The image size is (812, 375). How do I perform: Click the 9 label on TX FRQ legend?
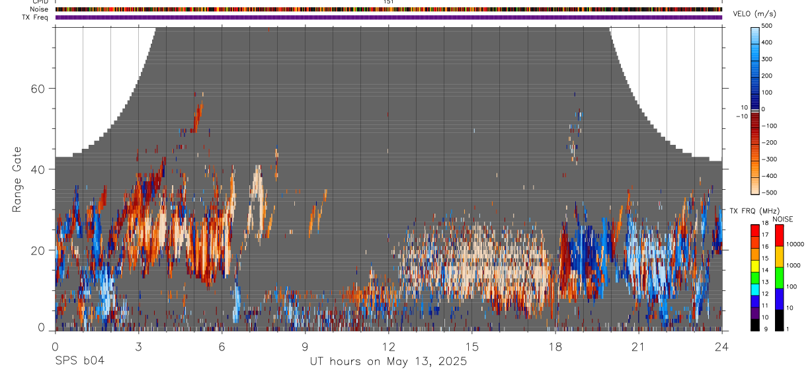point(766,329)
